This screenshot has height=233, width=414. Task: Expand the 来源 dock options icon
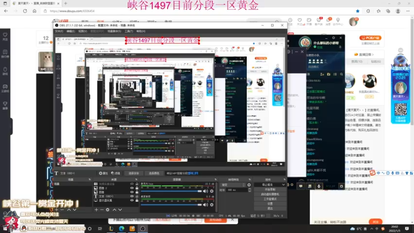[x=137, y=180]
